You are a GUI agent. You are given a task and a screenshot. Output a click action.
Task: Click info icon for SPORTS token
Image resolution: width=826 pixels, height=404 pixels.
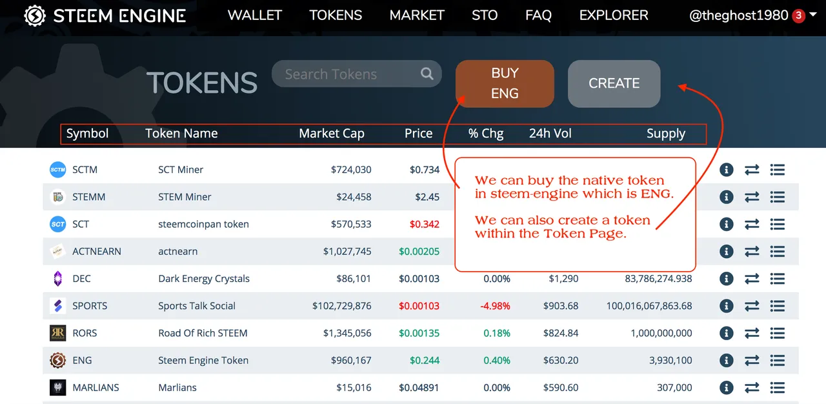point(727,306)
